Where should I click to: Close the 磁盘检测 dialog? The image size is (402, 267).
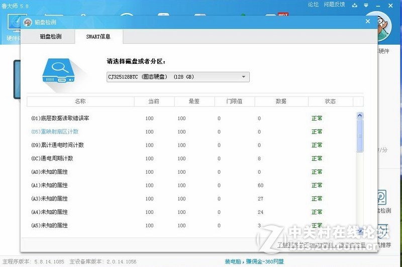pyautogui.click(x=368, y=21)
